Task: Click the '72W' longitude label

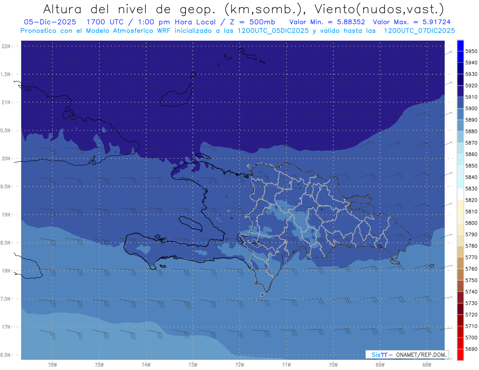Action: (x=239, y=364)
